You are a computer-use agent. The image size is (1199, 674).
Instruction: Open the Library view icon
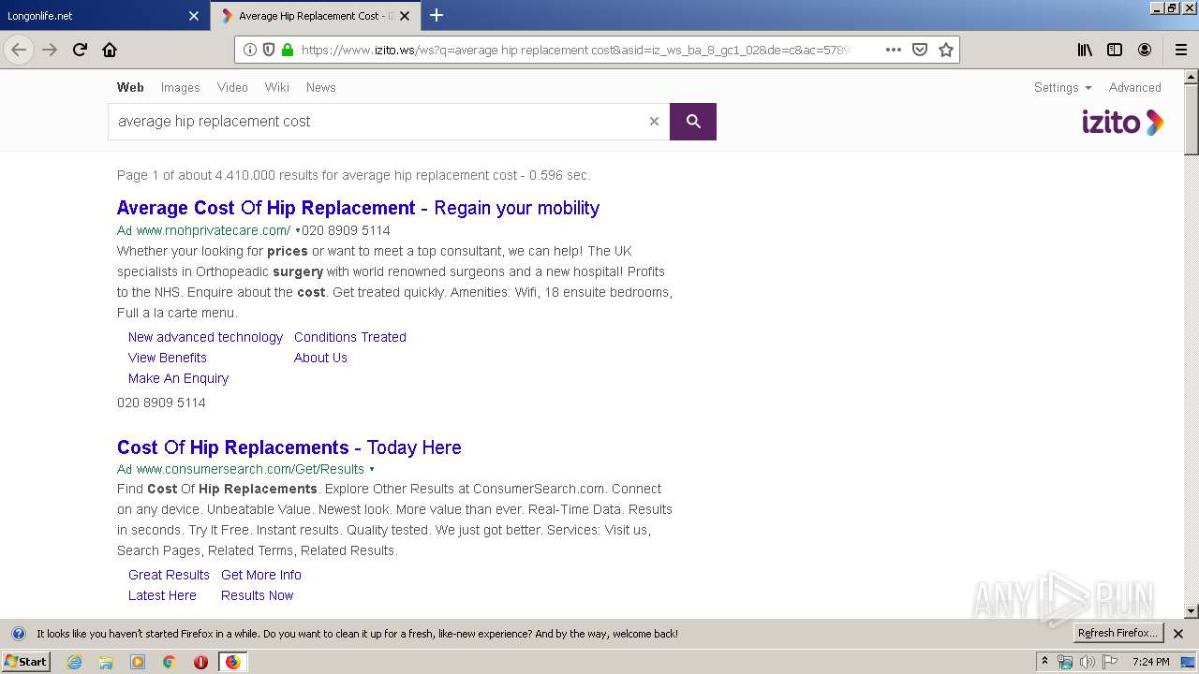tap(1085, 50)
